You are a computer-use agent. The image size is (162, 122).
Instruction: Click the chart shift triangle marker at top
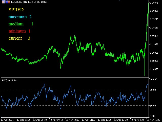[x=119, y=1]
